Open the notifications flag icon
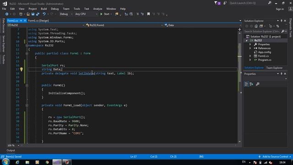This screenshot has height=165, width=293. click(217, 3)
